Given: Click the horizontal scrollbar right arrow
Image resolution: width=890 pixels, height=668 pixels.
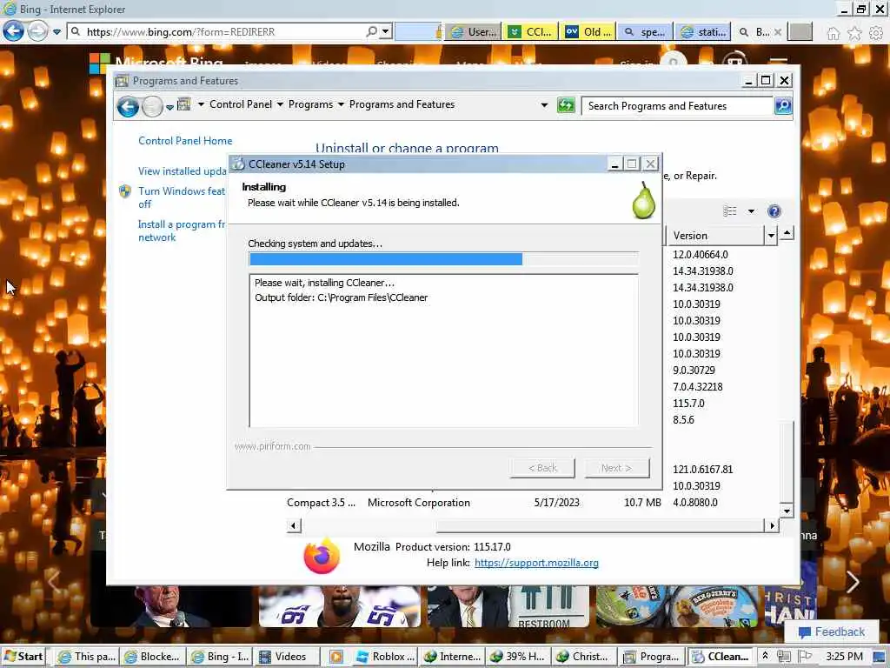Looking at the screenshot, I should point(772,525).
